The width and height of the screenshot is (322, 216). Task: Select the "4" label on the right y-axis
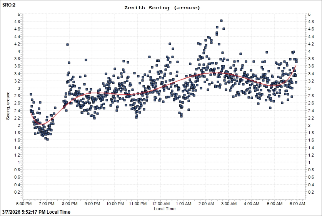pos(305,51)
